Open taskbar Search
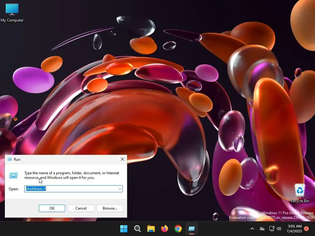The height and width of the screenshot is (236, 315). pos(138,229)
